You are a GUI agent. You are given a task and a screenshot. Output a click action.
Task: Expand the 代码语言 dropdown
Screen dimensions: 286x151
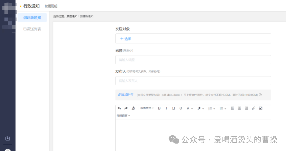[123, 116]
